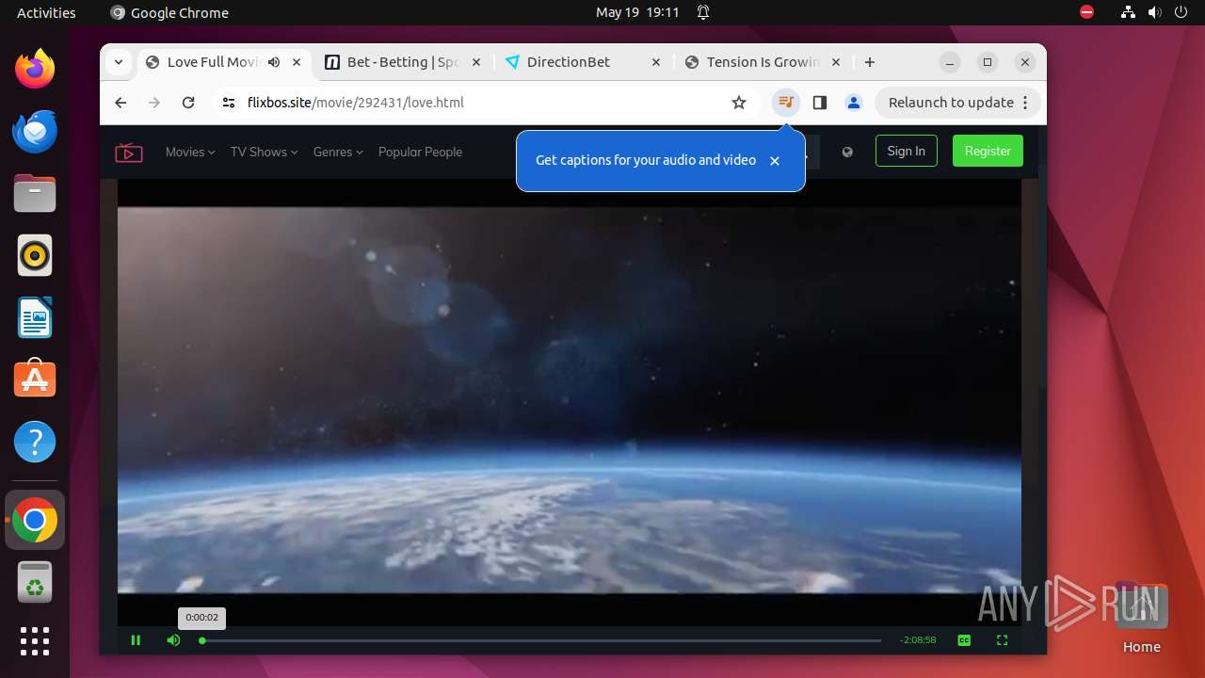Open the network status icon
The width and height of the screenshot is (1205, 678).
(x=1129, y=12)
